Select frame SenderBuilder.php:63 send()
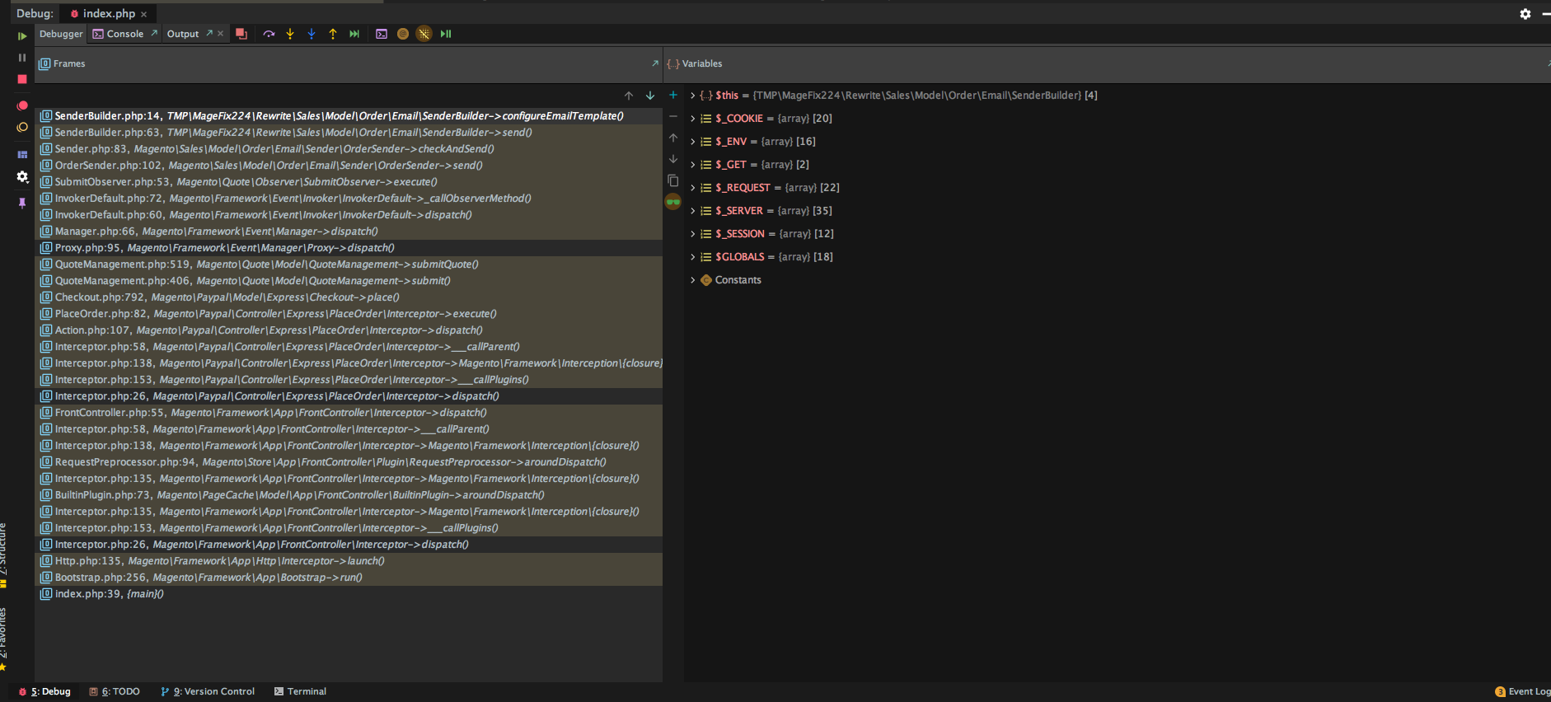The width and height of the screenshot is (1551, 702). coord(349,133)
